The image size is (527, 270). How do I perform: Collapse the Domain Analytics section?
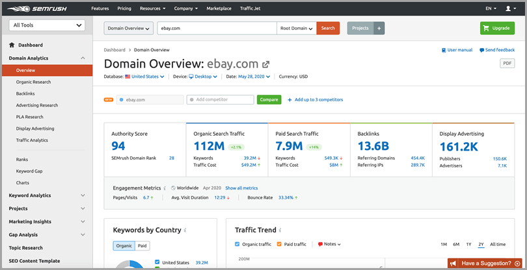[x=83, y=58]
